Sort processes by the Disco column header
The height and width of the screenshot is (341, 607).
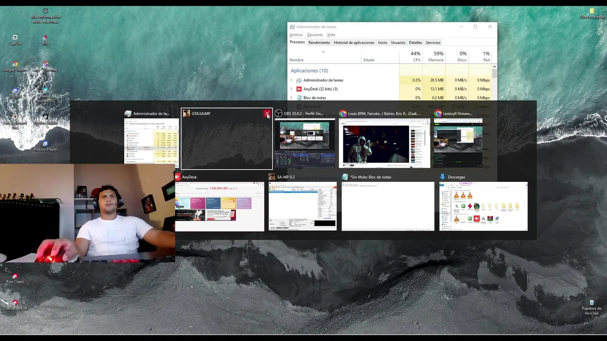pyautogui.click(x=457, y=56)
